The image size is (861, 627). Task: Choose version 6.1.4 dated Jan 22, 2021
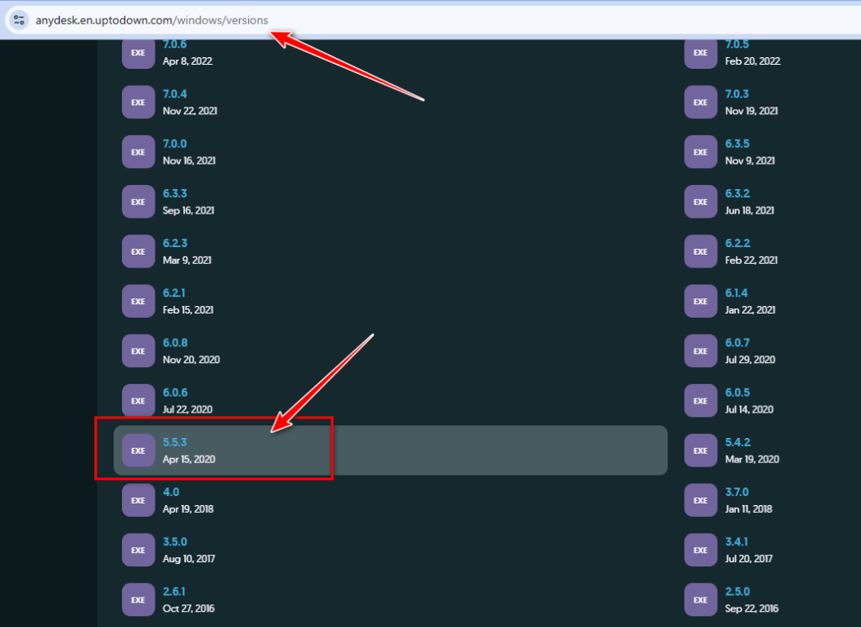pos(737,292)
